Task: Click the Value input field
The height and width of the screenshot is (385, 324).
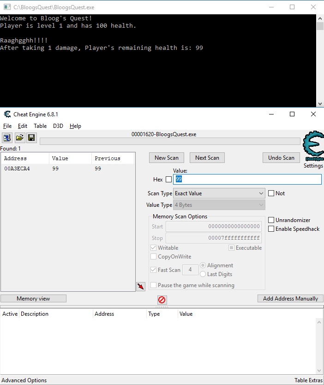Action: point(247,179)
